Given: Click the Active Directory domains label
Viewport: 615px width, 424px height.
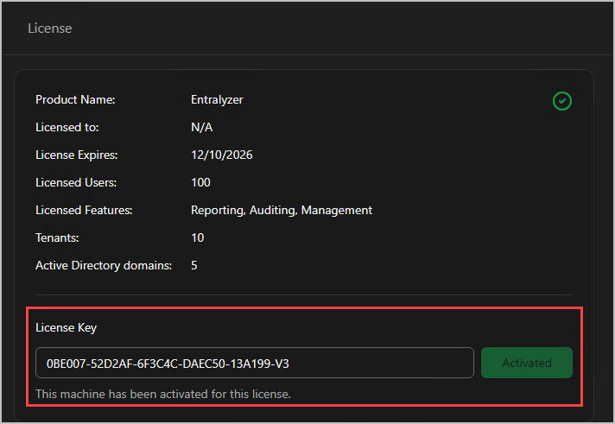Looking at the screenshot, I should click(x=104, y=265).
